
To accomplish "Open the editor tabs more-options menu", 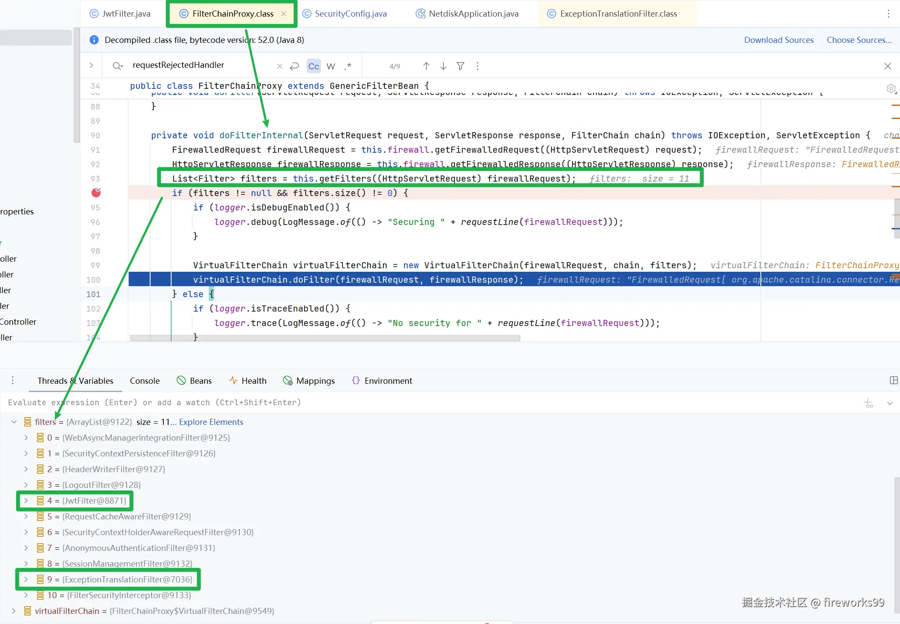I will (889, 14).
